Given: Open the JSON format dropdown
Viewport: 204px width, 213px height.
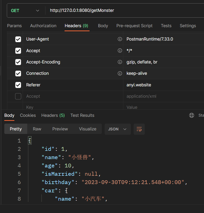Looking at the screenshot, I should (x=118, y=129).
